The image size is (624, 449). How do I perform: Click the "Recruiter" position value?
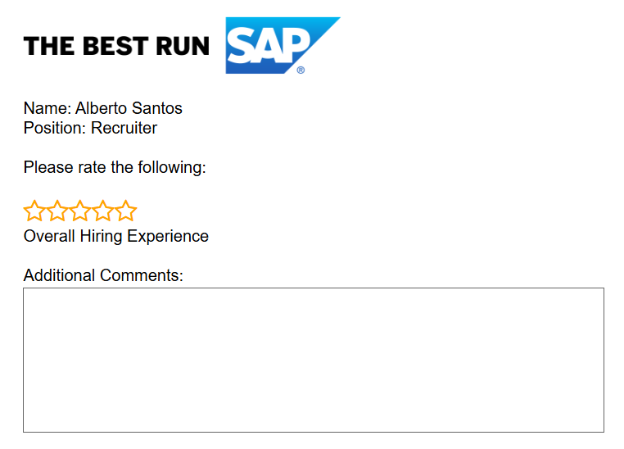(124, 128)
